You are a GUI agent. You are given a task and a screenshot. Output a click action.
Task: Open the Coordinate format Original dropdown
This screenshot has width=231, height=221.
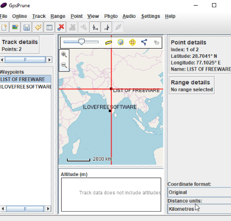[199, 192]
